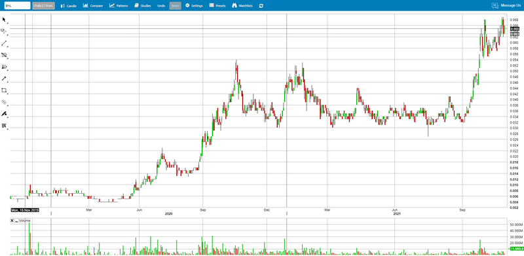
Task: Select the text list tool in the sidebar
Action: (4, 126)
